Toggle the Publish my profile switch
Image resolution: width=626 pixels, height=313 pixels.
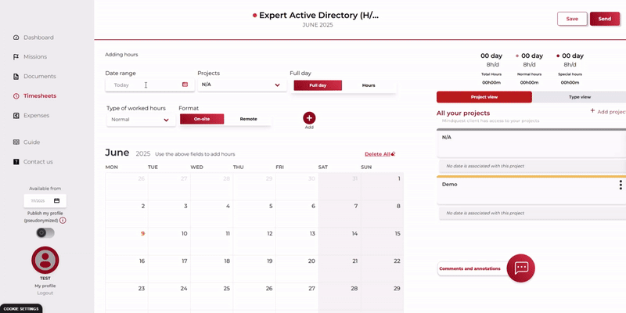pyautogui.click(x=45, y=232)
